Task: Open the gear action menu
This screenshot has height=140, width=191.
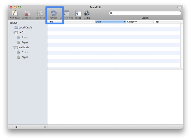Action: click(x=17, y=127)
